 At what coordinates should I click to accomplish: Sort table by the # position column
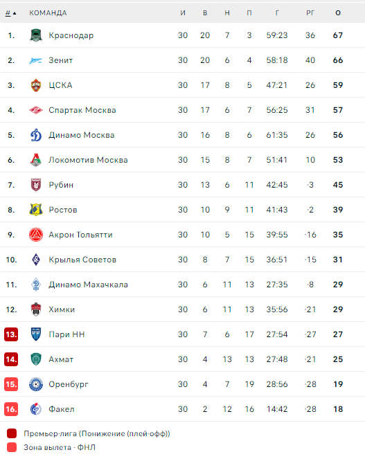pos(11,13)
